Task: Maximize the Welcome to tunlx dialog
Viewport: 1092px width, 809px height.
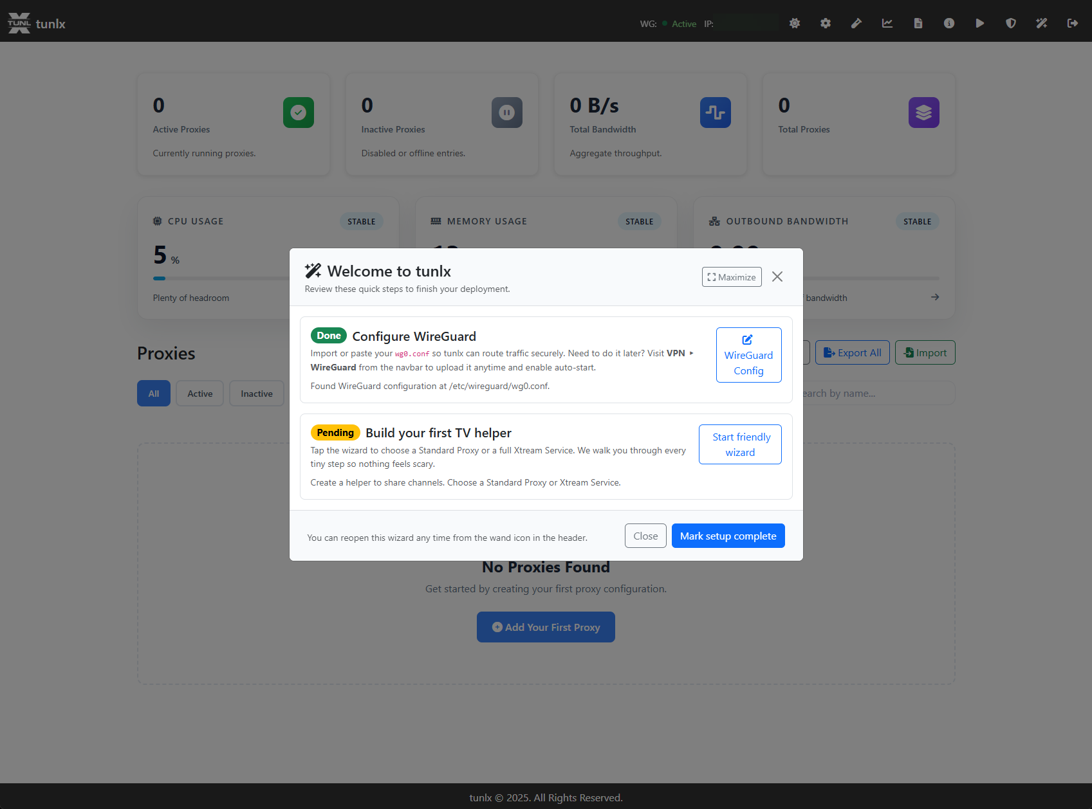Action: click(732, 277)
